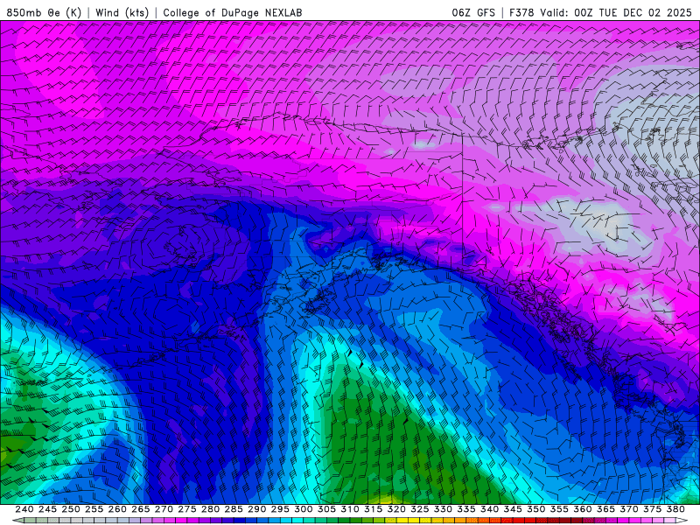Click the 335 color scale label
Viewport: 700px width, 525px height.
(x=465, y=509)
